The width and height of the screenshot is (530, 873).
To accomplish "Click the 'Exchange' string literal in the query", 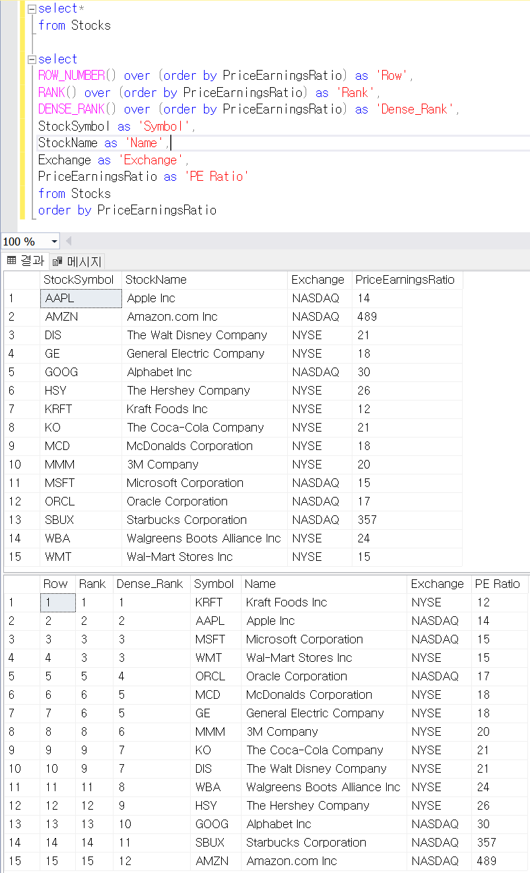I will (150, 160).
